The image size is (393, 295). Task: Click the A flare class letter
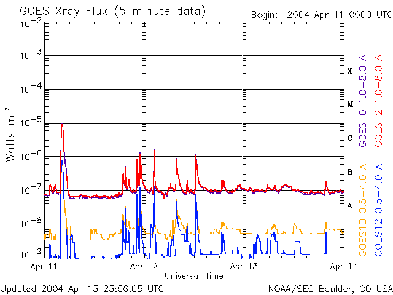pos(350,206)
